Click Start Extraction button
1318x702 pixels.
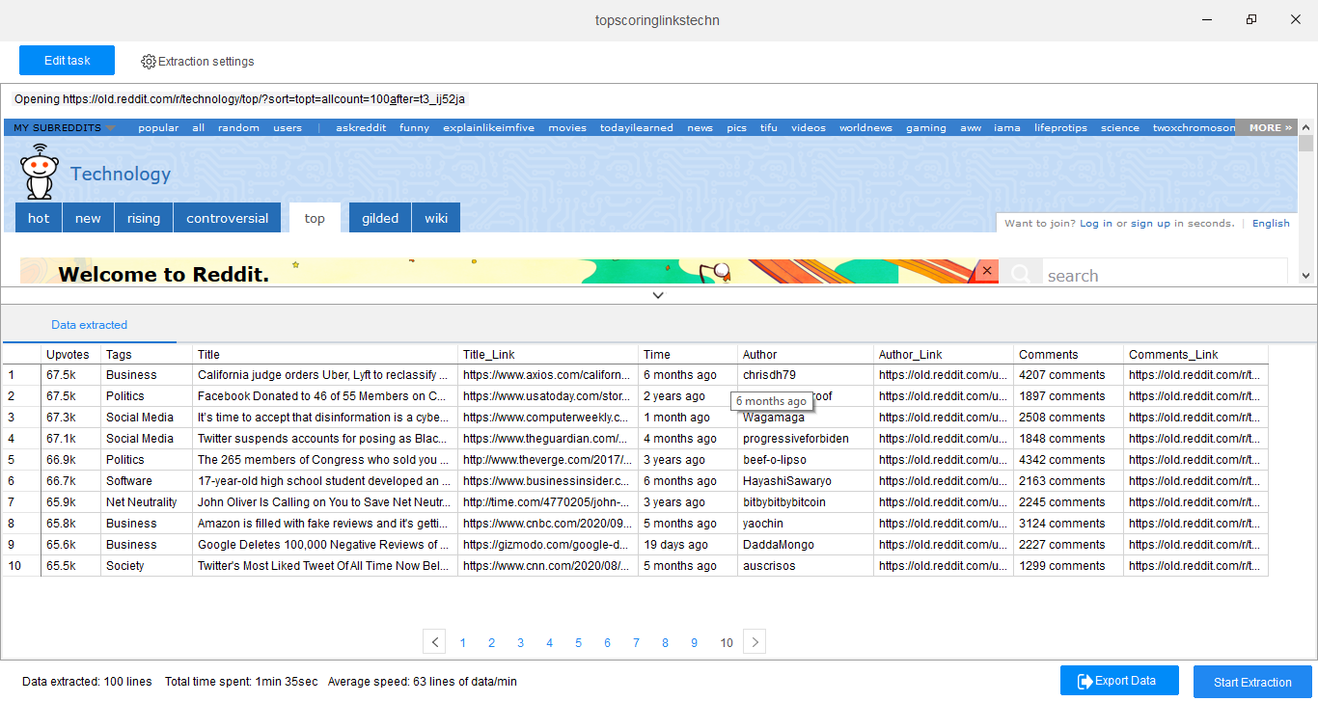tap(1252, 682)
